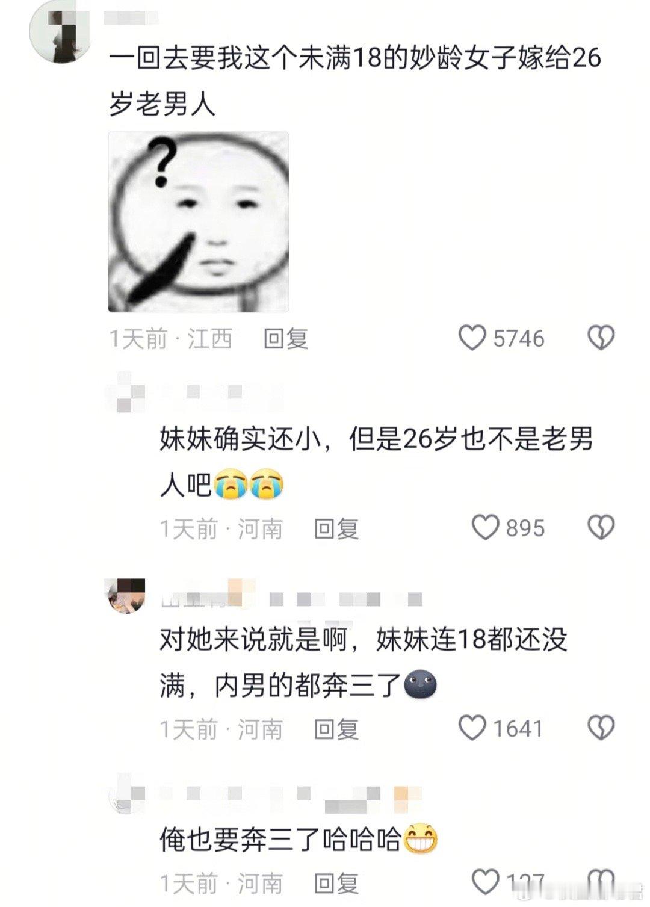Reply to the 妹妹确实还小 comment
The image size is (650, 907).
click(x=336, y=529)
